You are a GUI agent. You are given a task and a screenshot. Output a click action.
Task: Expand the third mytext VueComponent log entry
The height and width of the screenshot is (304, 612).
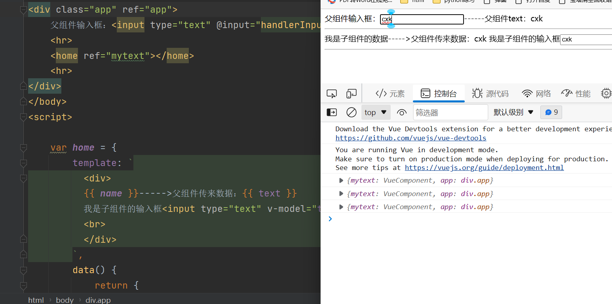coord(341,207)
